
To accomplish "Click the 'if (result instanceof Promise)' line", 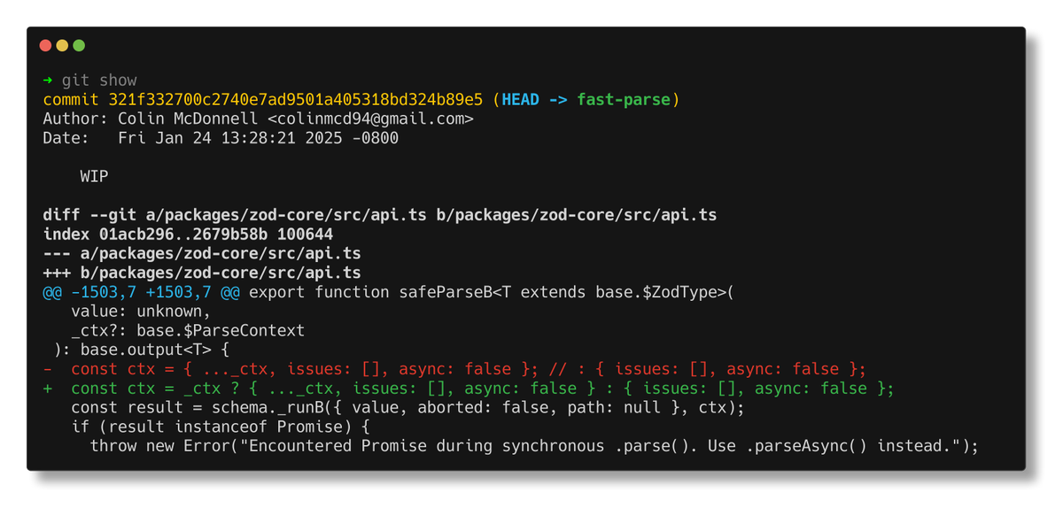I will coord(221,427).
